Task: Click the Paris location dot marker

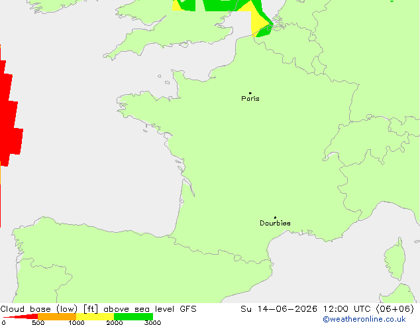Action: (x=250, y=93)
